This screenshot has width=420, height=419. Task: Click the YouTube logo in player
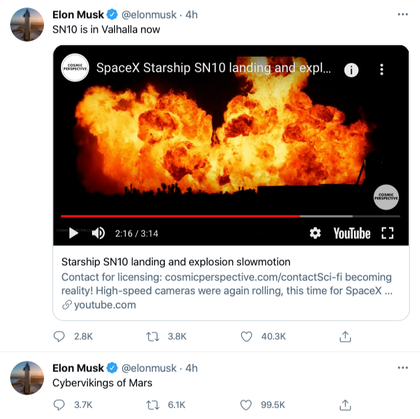[352, 233]
